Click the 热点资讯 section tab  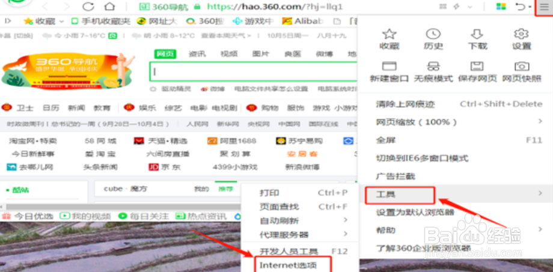(x=201, y=216)
